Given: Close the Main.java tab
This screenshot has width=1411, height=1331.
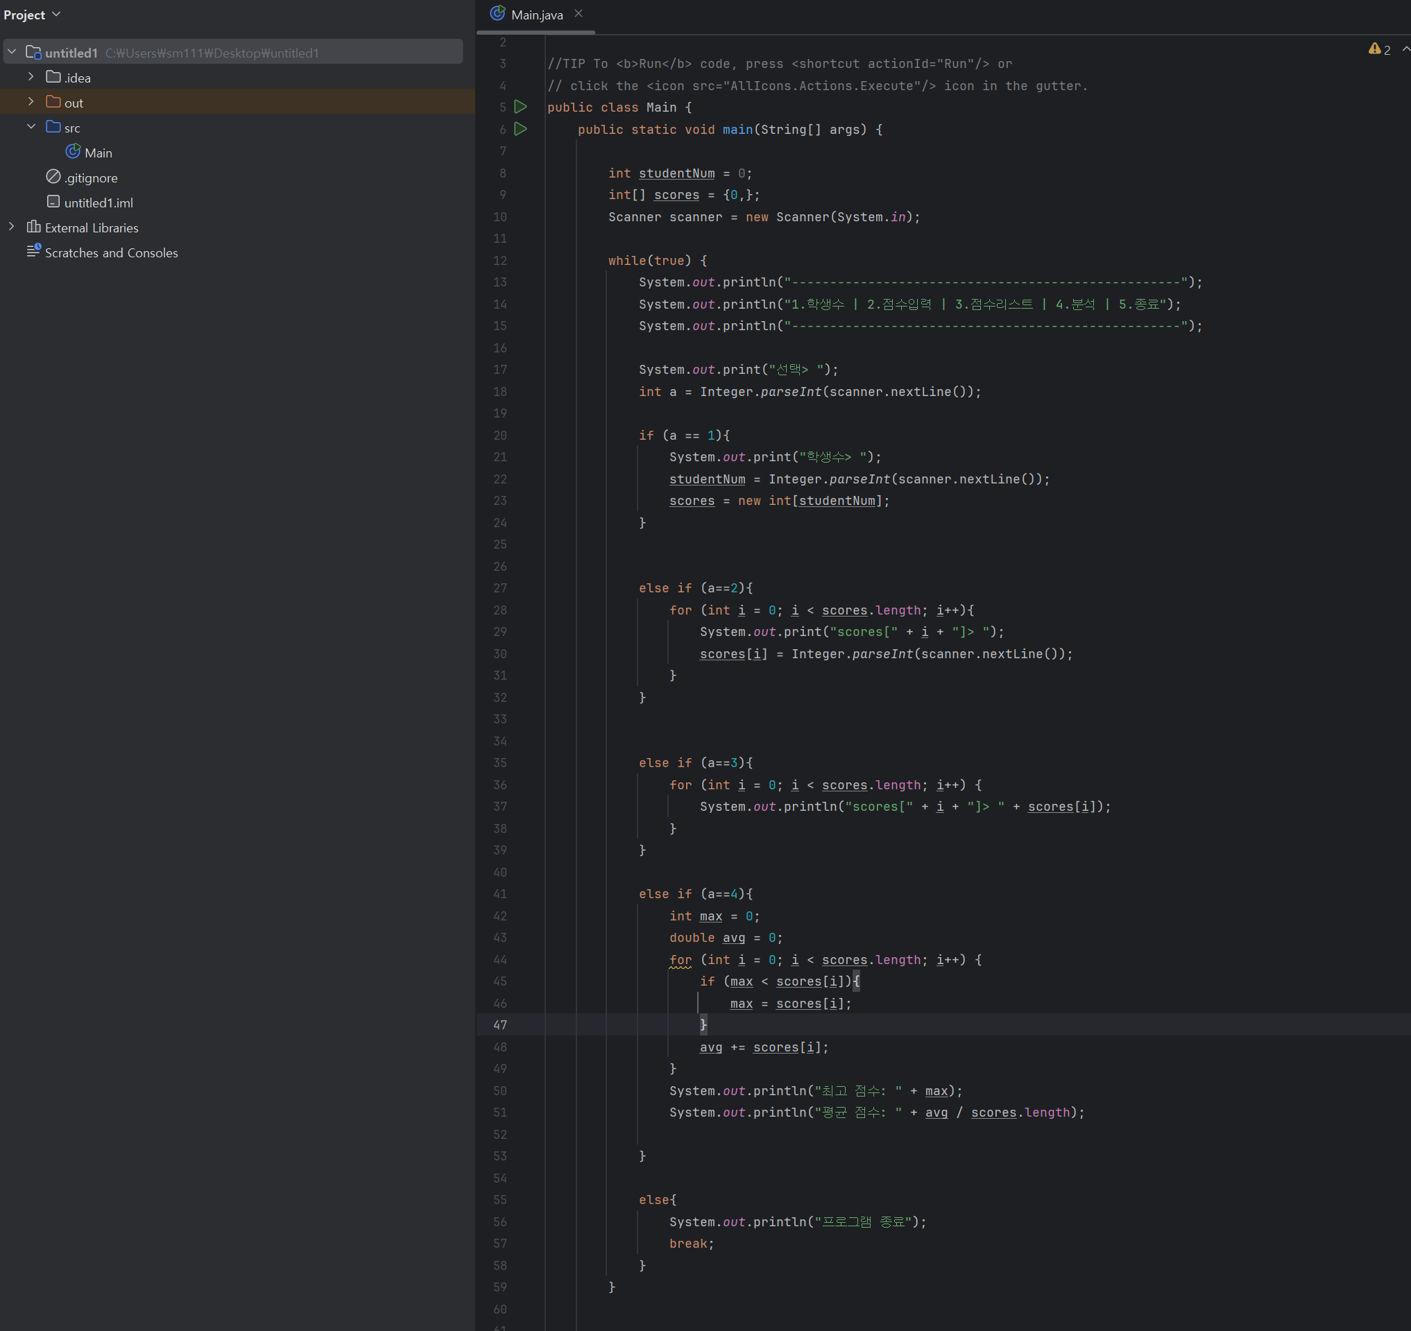Looking at the screenshot, I should point(579,13).
